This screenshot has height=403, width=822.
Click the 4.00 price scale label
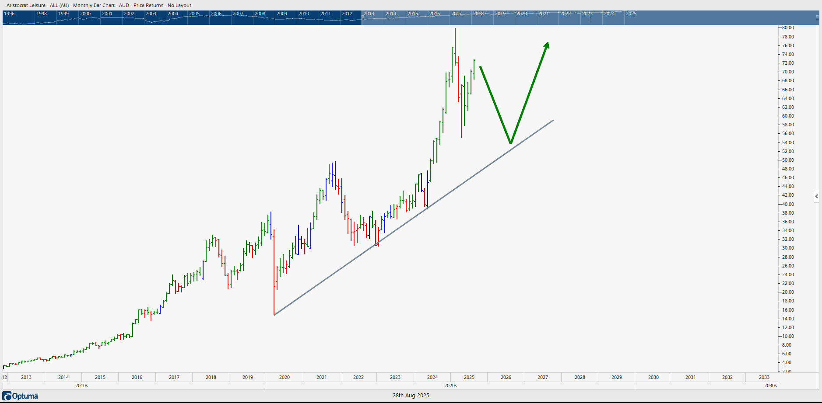click(787, 362)
